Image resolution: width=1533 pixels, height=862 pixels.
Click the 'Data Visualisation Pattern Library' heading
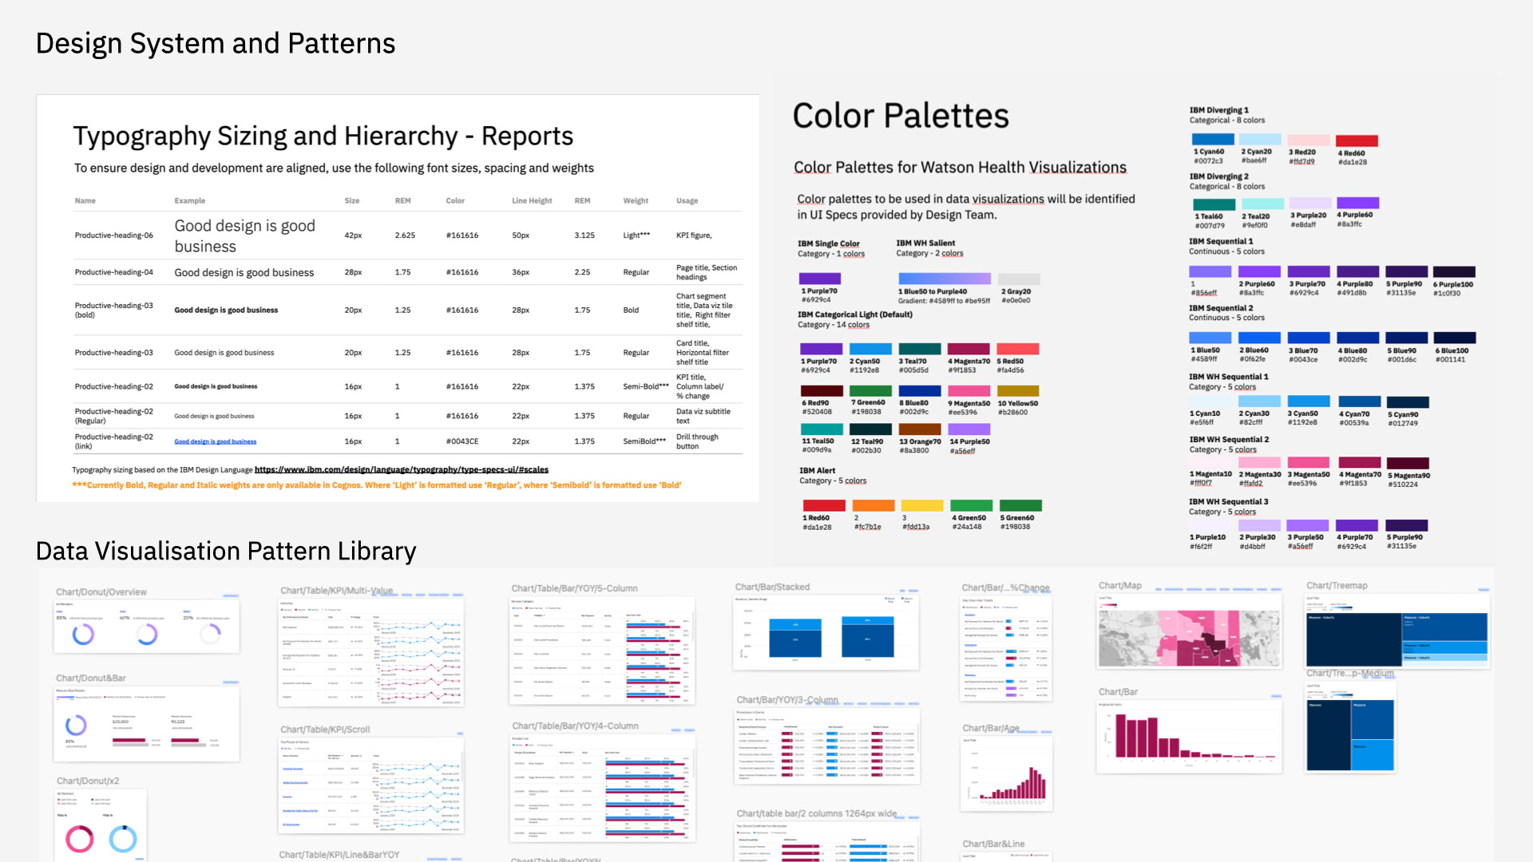click(x=226, y=552)
